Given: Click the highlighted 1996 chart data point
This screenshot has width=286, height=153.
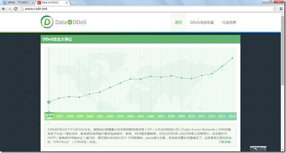Looking at the screenshot, I should 49,102.
